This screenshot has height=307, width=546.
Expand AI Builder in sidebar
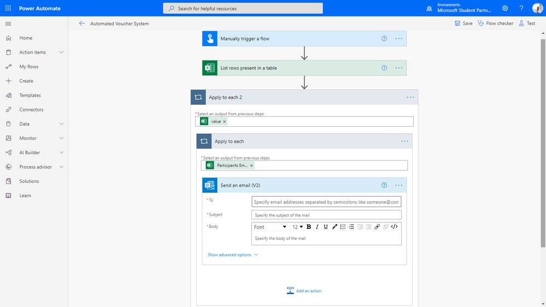click(x=61, y=152)
